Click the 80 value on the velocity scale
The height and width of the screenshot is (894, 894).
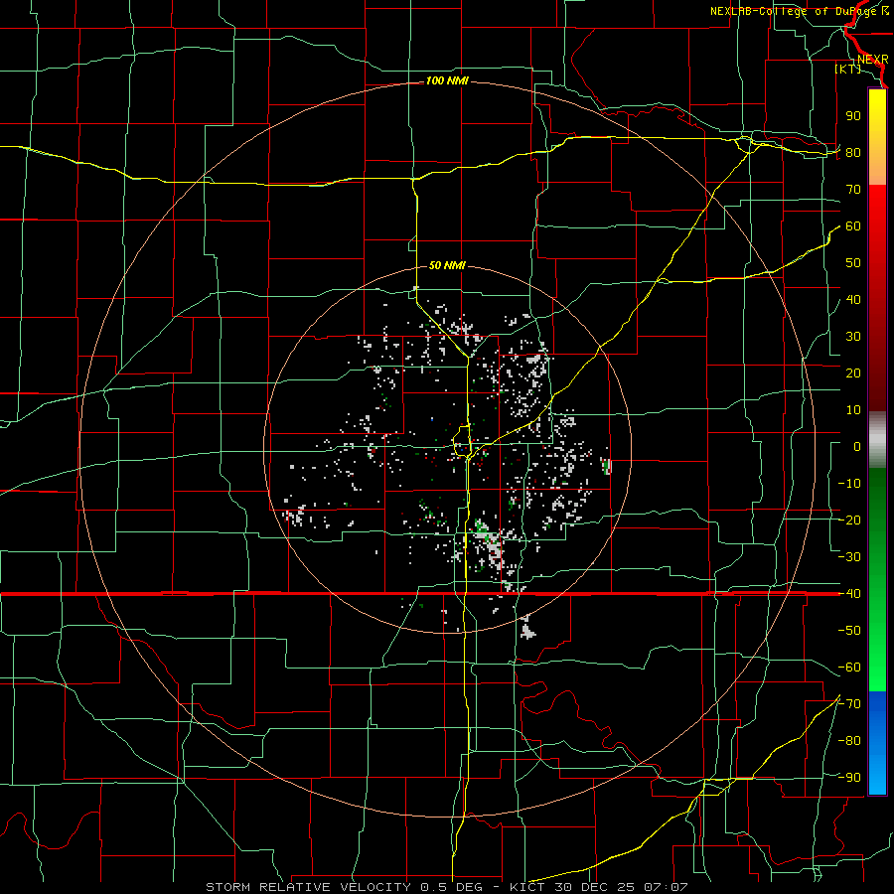point(853,153)
